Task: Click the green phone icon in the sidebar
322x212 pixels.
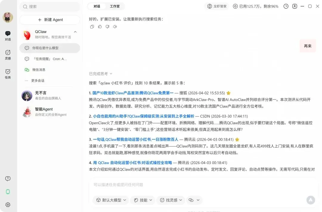Action: pos(8,192)
